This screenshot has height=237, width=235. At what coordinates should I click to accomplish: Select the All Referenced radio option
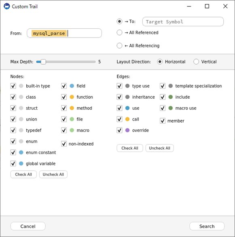coord(119,32)
